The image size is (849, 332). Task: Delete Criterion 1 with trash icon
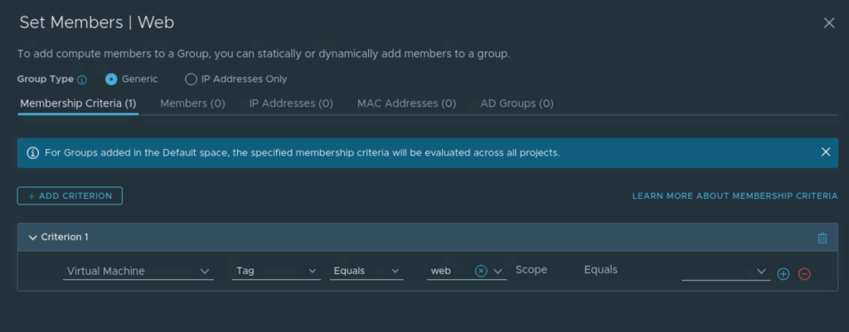822,238
